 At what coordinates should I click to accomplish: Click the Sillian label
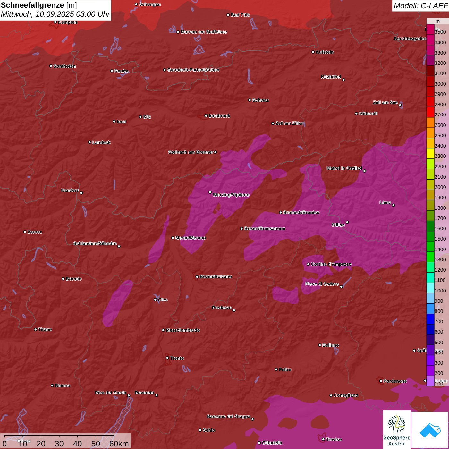[x=338, y=225]
